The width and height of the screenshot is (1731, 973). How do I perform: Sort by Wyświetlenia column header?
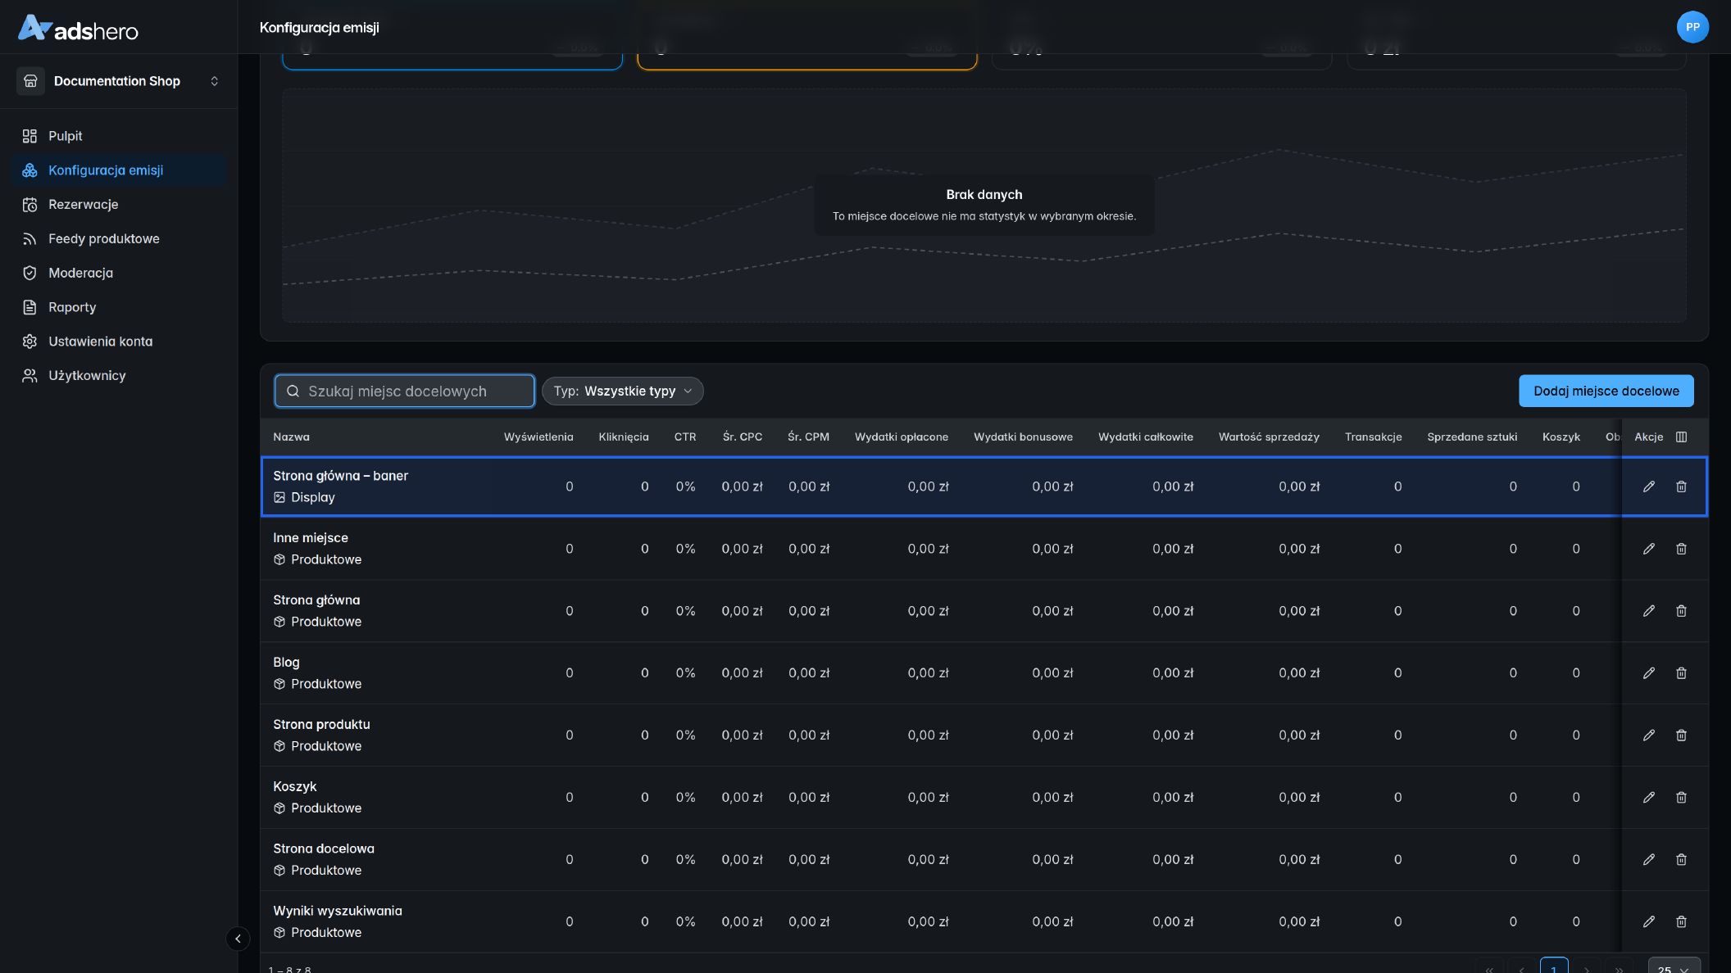(x=538, y=437)
